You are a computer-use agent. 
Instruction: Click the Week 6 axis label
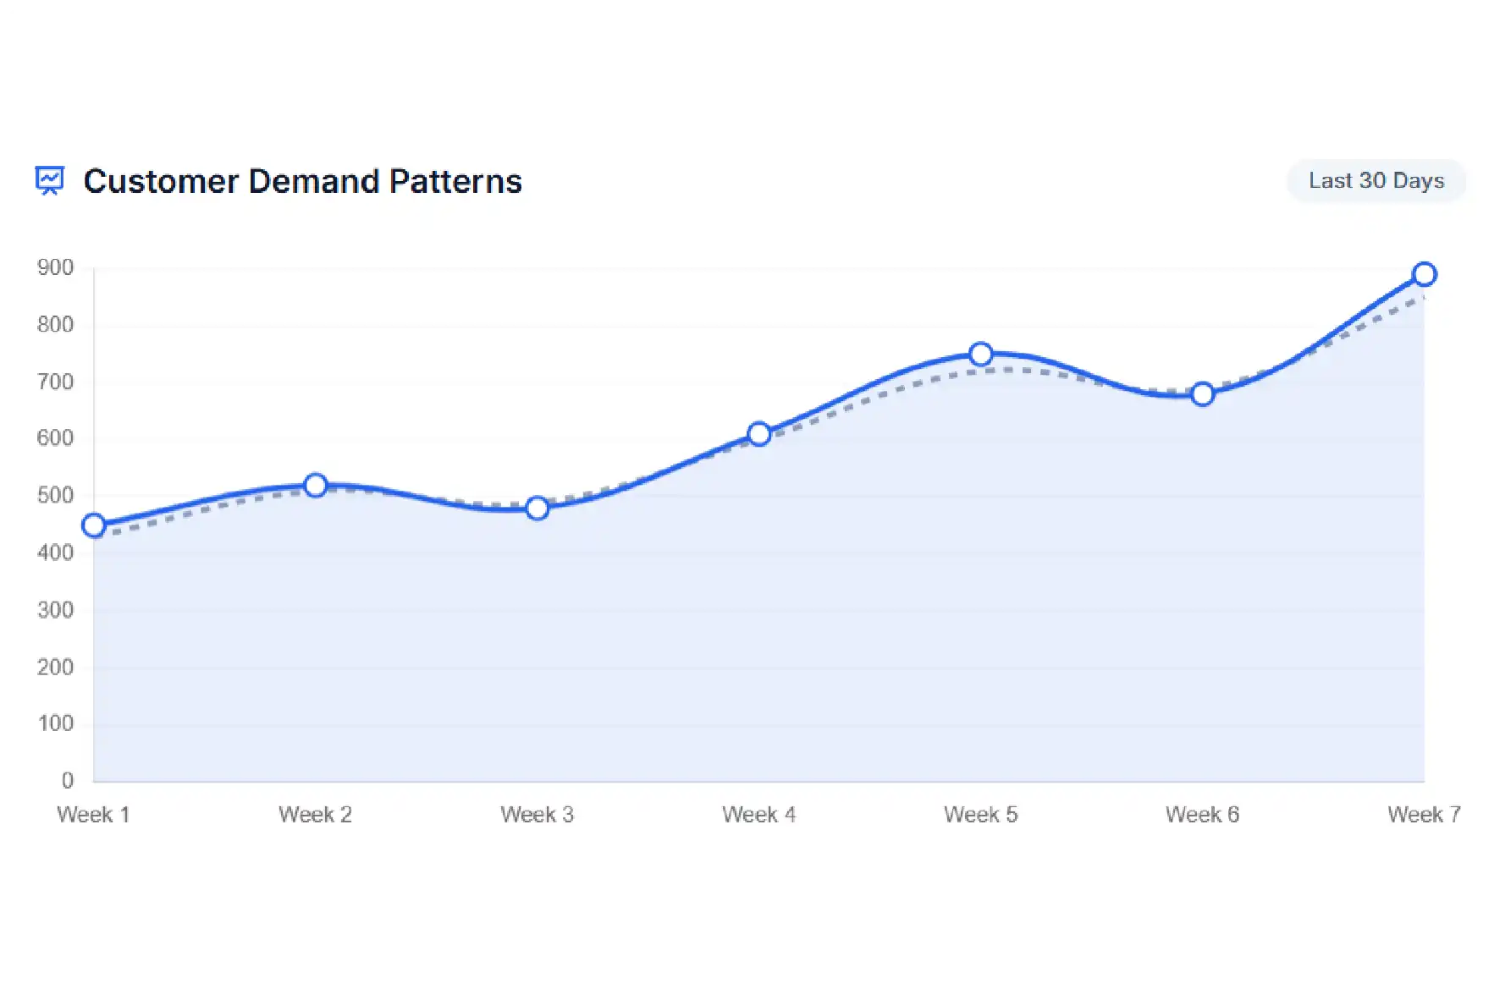(x=1202, y=814)
